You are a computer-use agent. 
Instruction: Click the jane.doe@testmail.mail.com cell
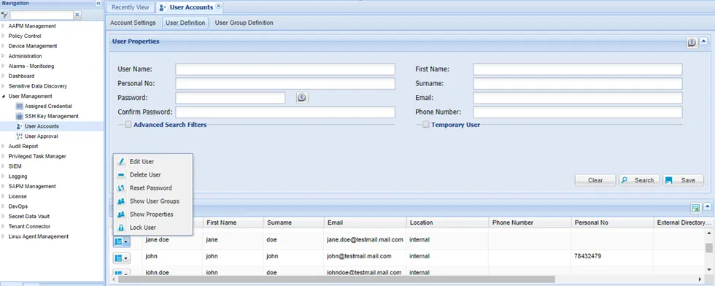pos(366,239)
